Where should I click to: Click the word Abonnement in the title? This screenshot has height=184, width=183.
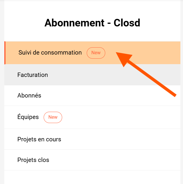pos(74,23)
